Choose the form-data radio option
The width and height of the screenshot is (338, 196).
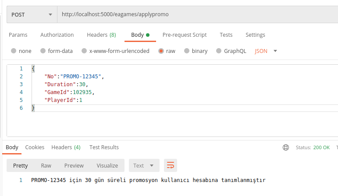(43, 51)
